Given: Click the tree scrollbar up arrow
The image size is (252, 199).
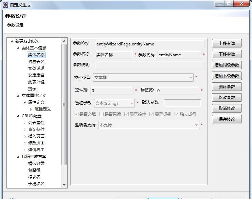Looking at the screenshot, I should click(64, 41).
